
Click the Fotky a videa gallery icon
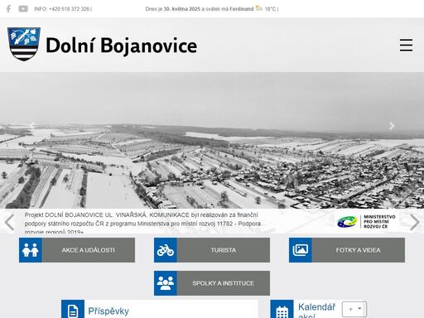click(301, 250)
